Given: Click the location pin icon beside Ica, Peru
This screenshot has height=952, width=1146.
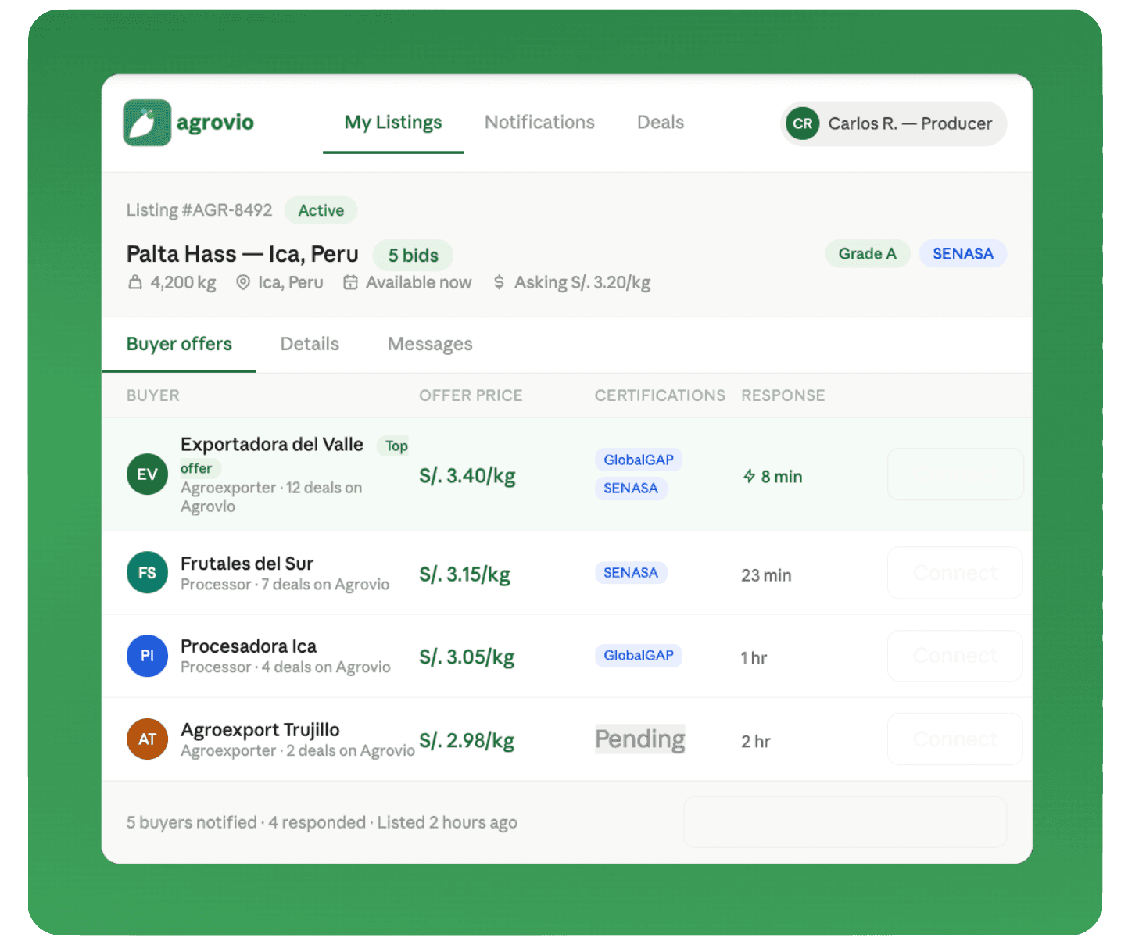Looking at the screenshot, I should click(243, 282).
